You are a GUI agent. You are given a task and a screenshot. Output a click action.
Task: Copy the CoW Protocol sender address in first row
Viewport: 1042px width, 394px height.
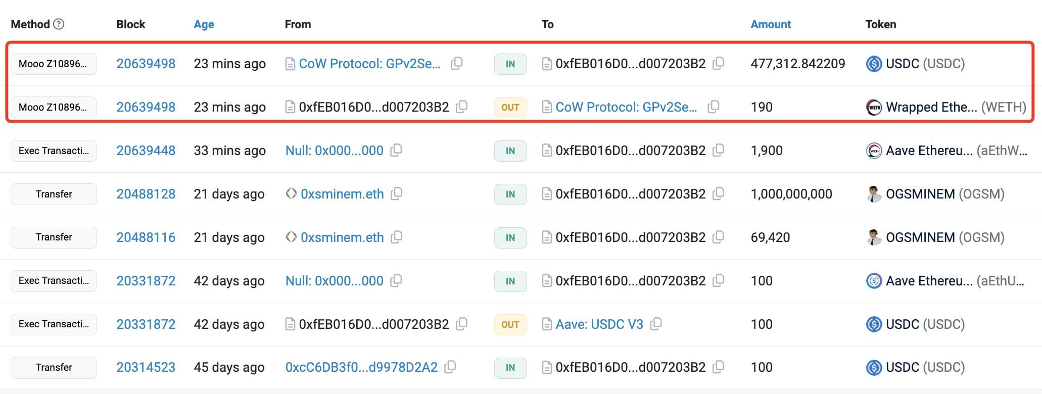[457, 63]
